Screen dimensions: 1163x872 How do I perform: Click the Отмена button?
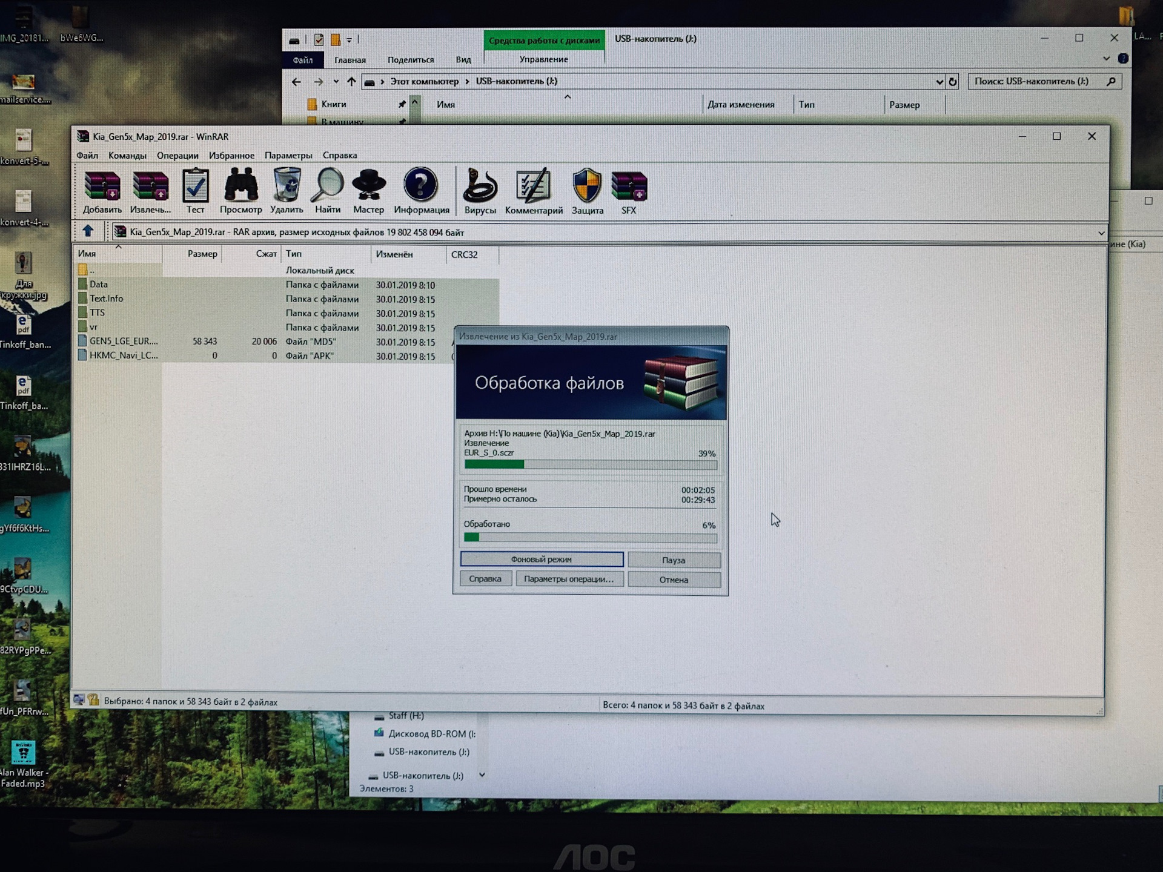(x=674, y=580)
